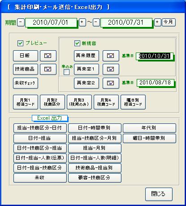This screenshot has width=186, height=206.
Task: Click the 2010/10/31 基準日 date field
Action: (155, 56)
